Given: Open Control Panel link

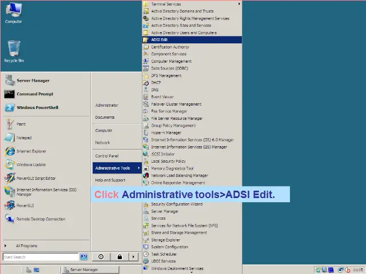Looking at the screenshot, I should pyautogui.click(x=107, y=156).
